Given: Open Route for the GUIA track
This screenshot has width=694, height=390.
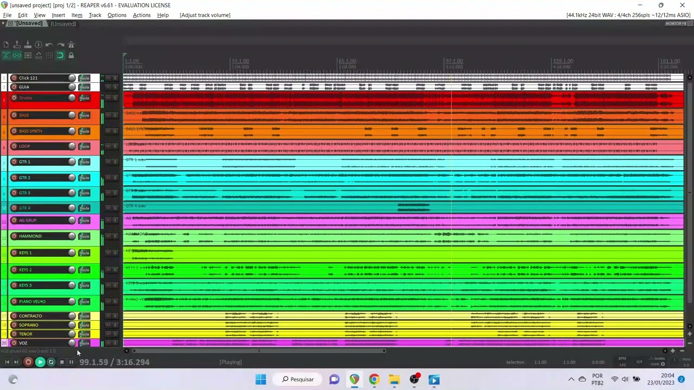Looking at the screenshot, I should point(84,87).
